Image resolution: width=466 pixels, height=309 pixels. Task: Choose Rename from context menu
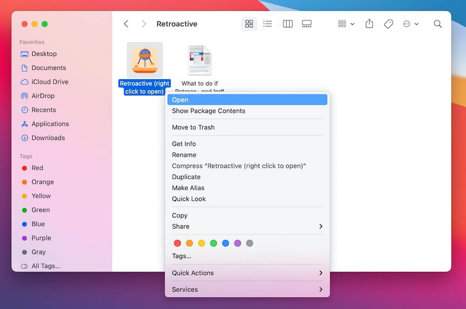coord(247,154)
